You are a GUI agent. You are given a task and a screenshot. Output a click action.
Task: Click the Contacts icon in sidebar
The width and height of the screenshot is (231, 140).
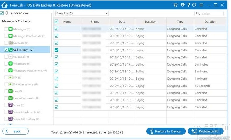point(10,43)
